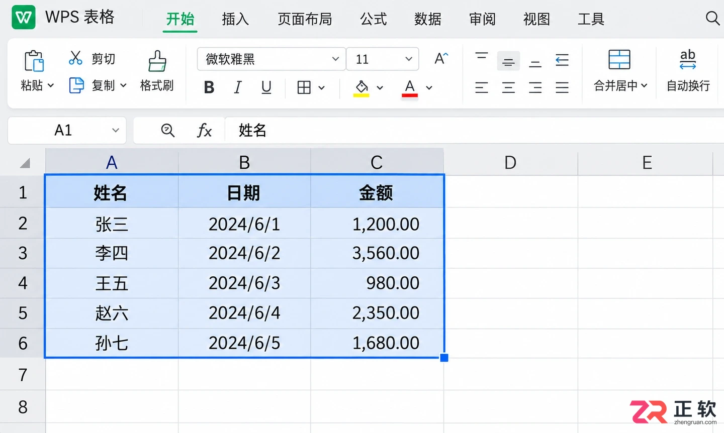This screenshot has width=724, height=433.
Task: Expand the 复制 copy dropdown arrow
Action: 123,86
